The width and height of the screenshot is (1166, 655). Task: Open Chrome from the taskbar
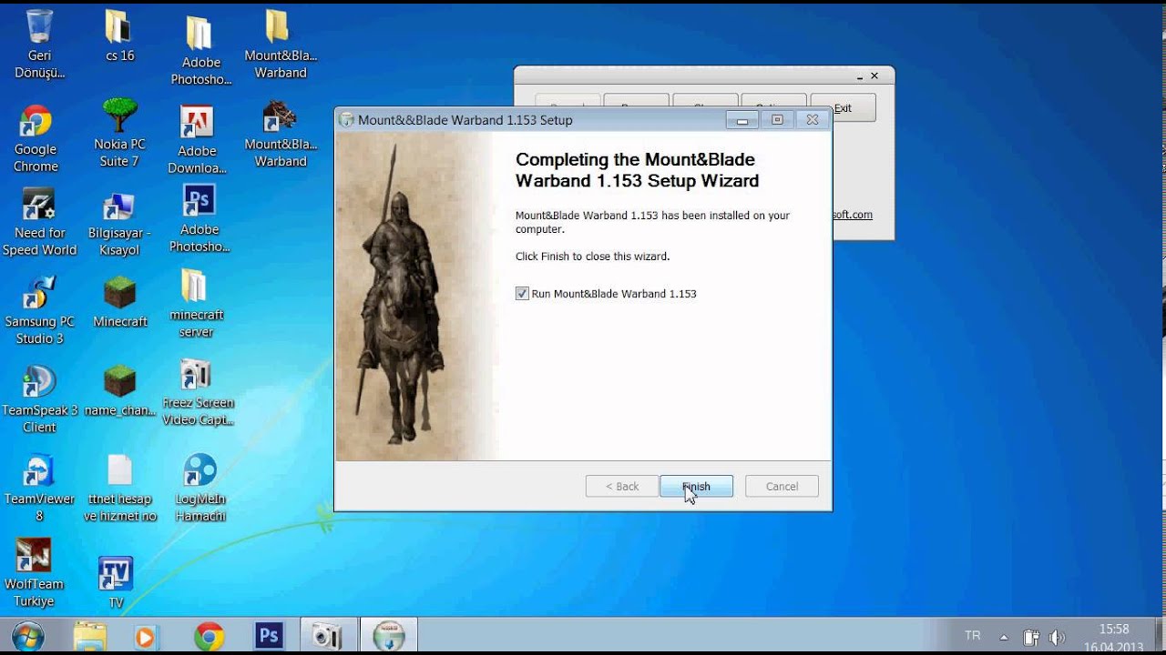(x=209, y=635)
